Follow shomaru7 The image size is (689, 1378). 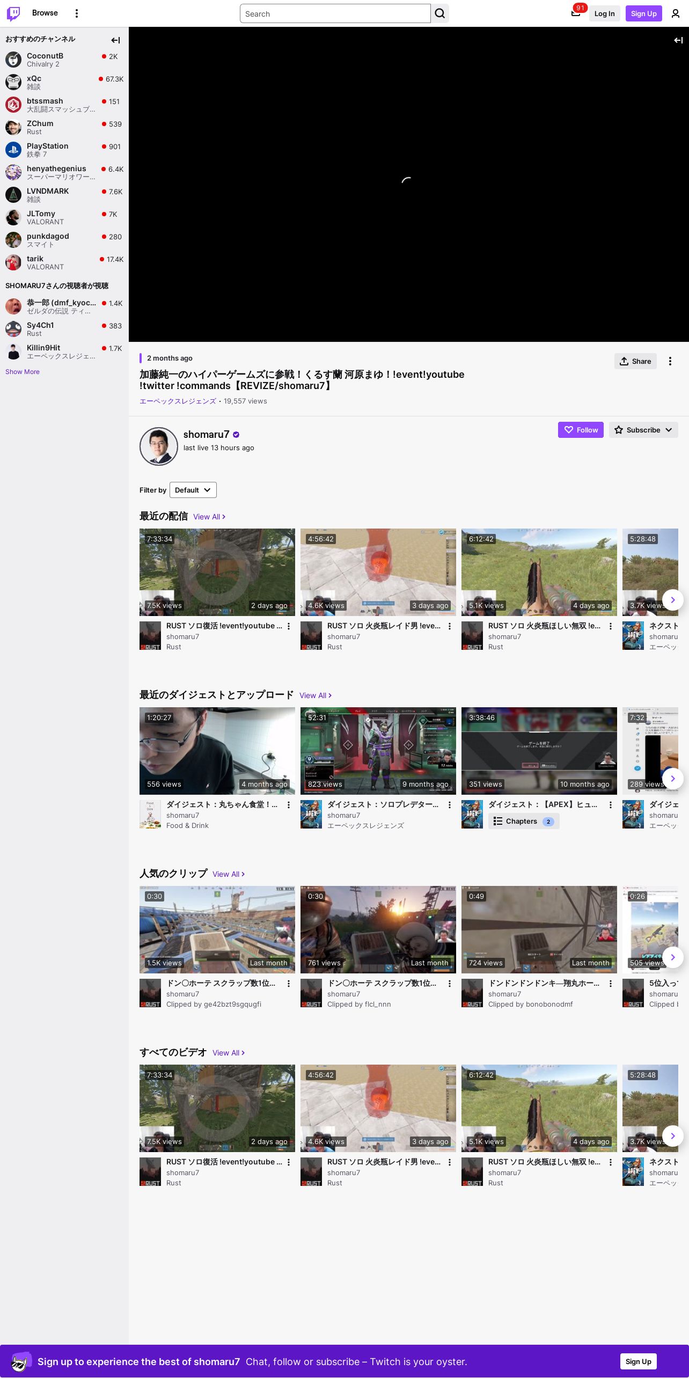pyautogui.click(x=581, y=430)
